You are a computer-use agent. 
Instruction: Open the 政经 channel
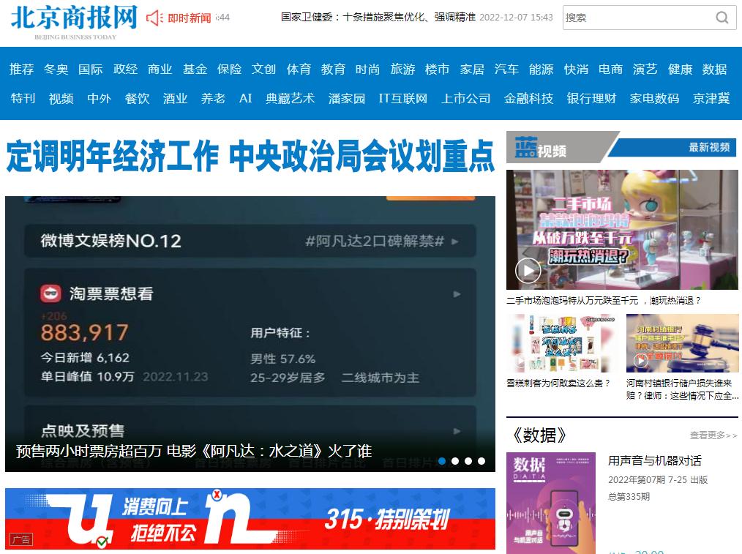(125, 69)
